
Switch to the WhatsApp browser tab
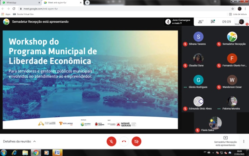pos(21,3)
